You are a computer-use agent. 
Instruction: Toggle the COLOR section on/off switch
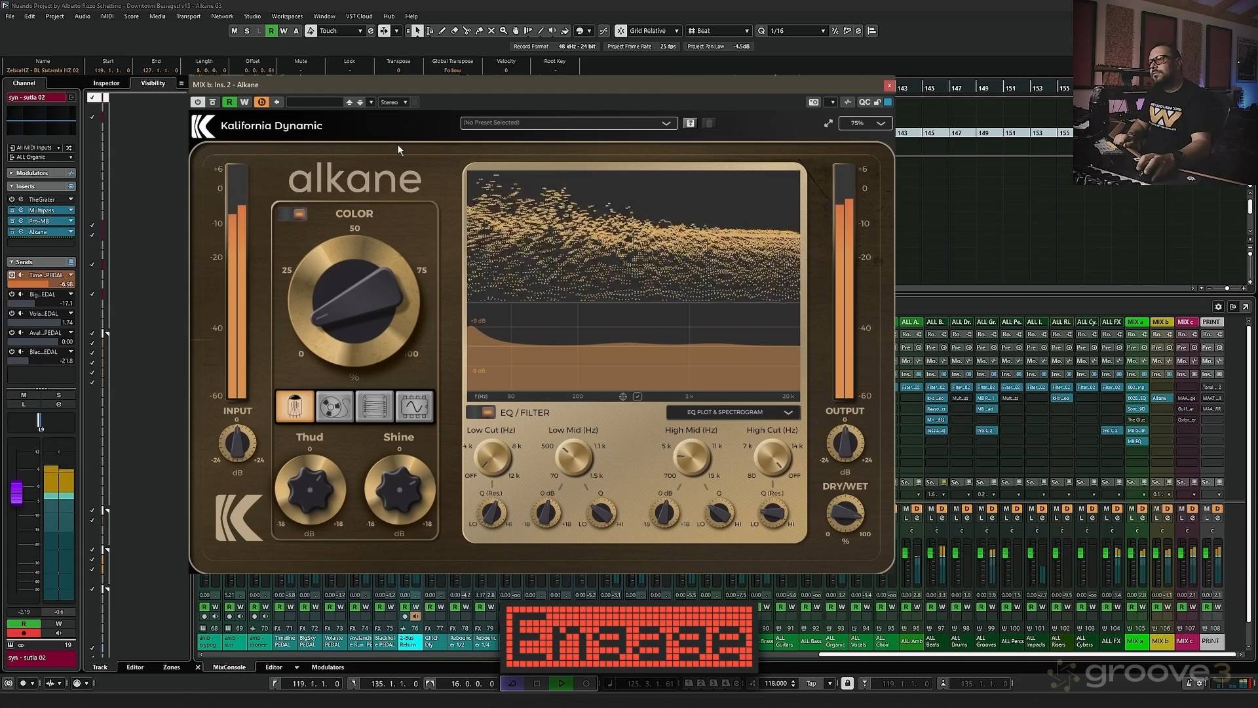click(292, 214)
